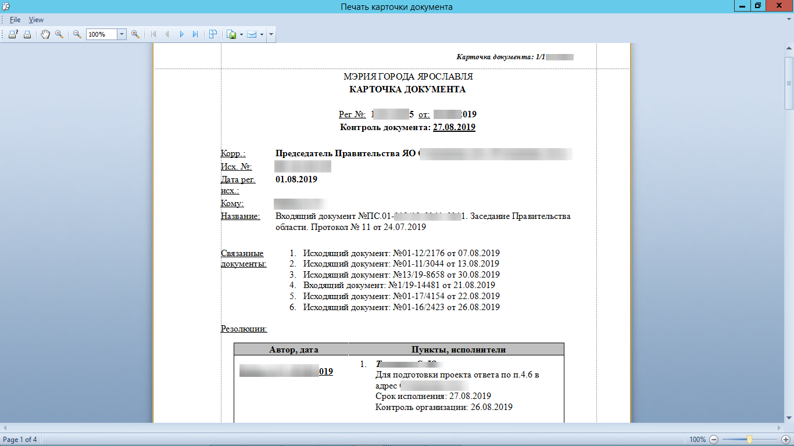Open the File menu
This screenshot has width=794, height=446.
click(x=15, y=20)
